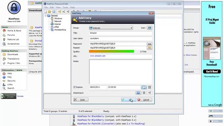
Task: Select the eMail group in tree
Action: (x=56, y=27)
